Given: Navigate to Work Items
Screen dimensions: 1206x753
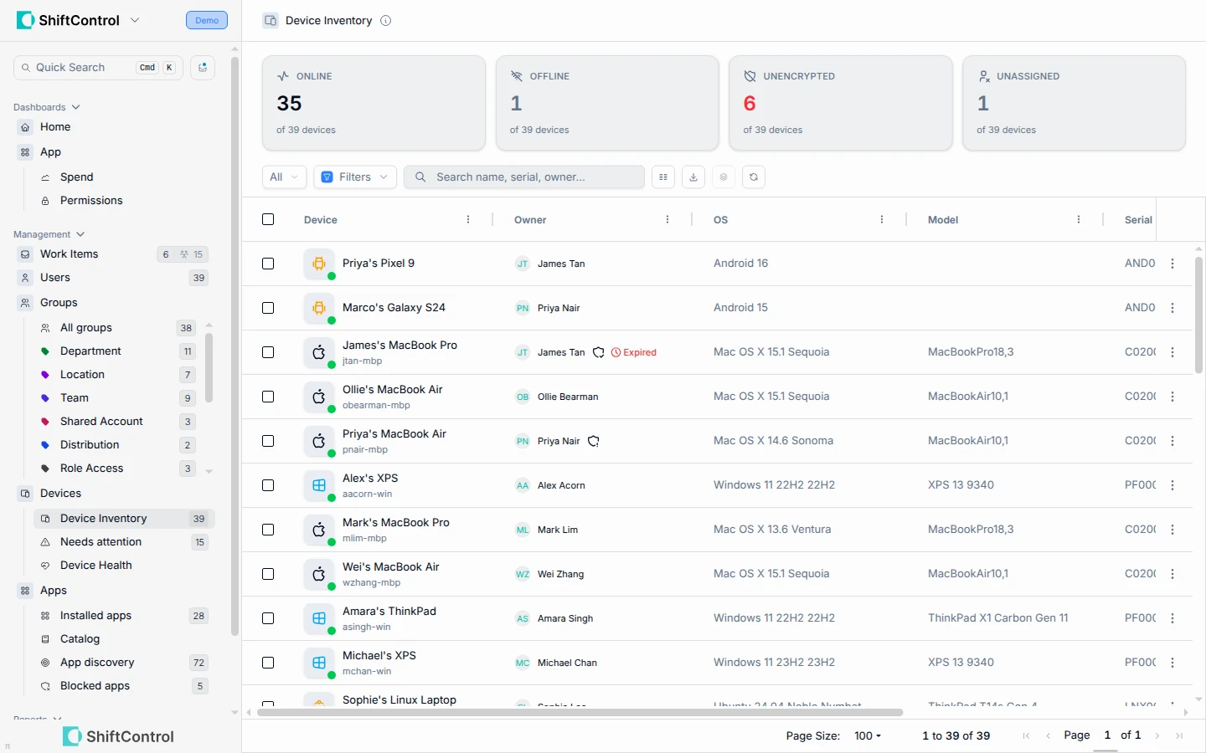Looking at the screenshot, I should tap(114, 254).
